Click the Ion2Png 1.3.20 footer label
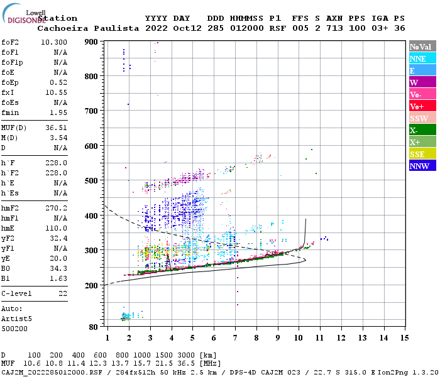The image size is (440, 377). [x=408, y=373]
